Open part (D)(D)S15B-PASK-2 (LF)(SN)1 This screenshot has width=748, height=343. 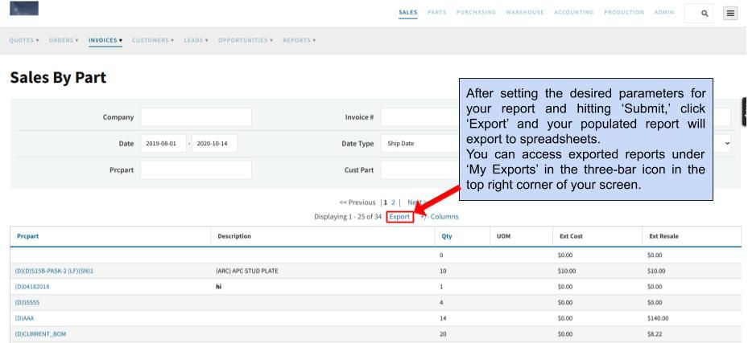point(55,271)
